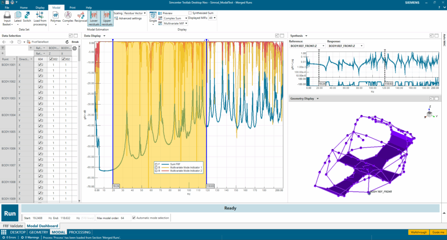
Task: Open the Help ribbon tab
Action: 89,8
